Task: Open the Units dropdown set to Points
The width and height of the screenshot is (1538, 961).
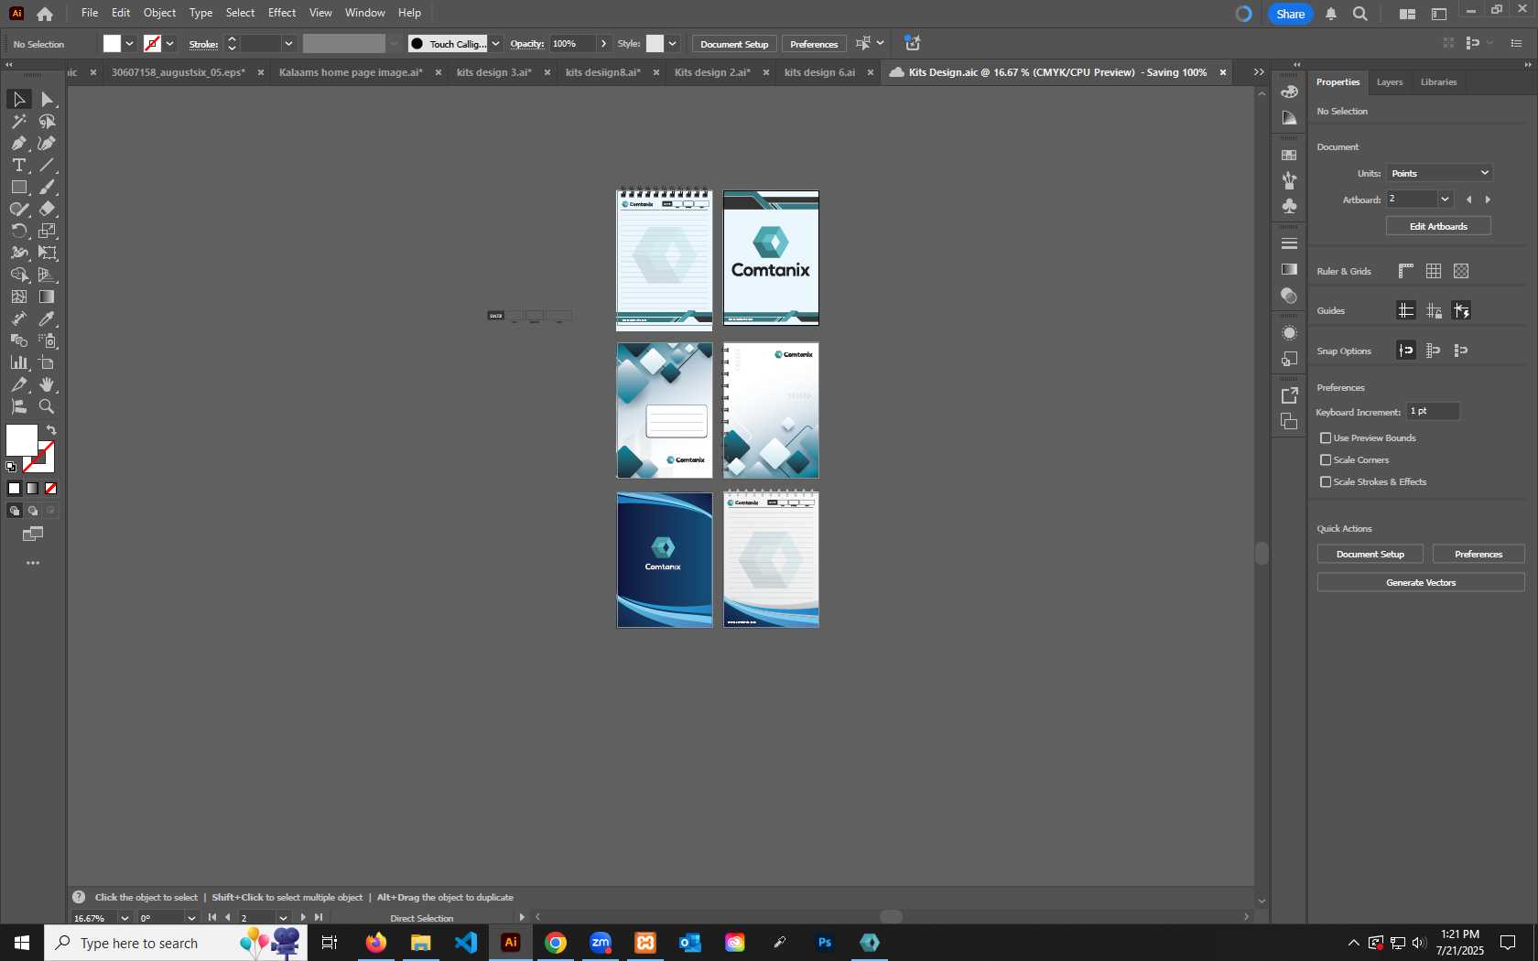Action: point(1439,173)
